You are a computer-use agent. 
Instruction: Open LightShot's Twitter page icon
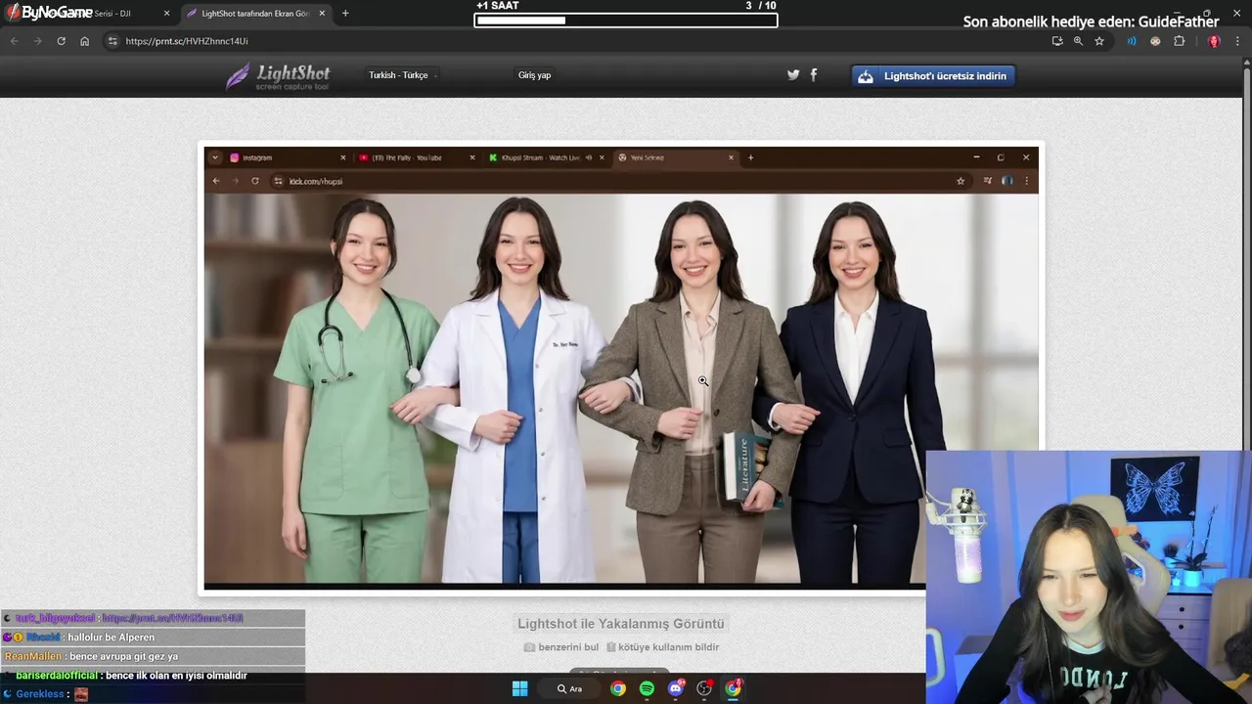pyautogui.click(x=793, y=74)
